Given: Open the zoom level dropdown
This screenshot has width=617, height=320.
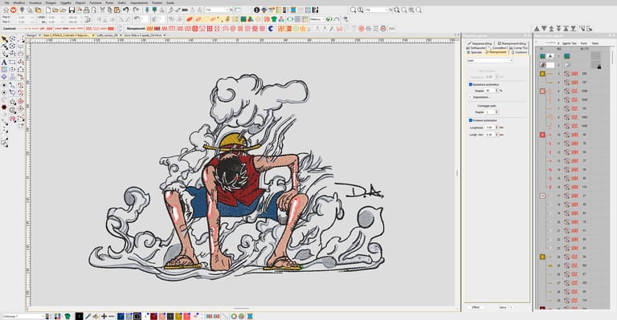Looking at the screenshot, I should click(x=377, y=10).
